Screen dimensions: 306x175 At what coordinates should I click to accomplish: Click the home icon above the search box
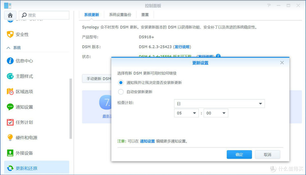(x=10, y=15)
